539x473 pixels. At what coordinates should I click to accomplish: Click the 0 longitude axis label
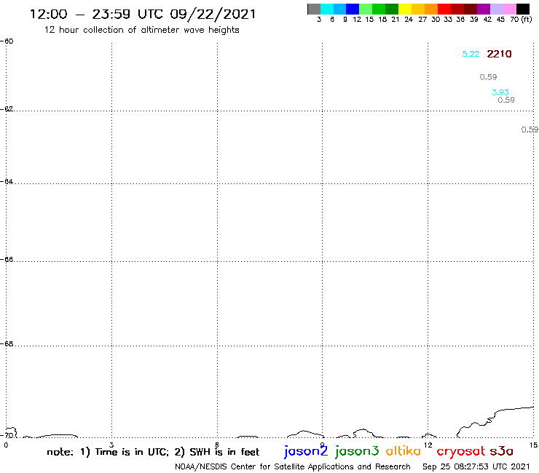[x=6, y=445]
